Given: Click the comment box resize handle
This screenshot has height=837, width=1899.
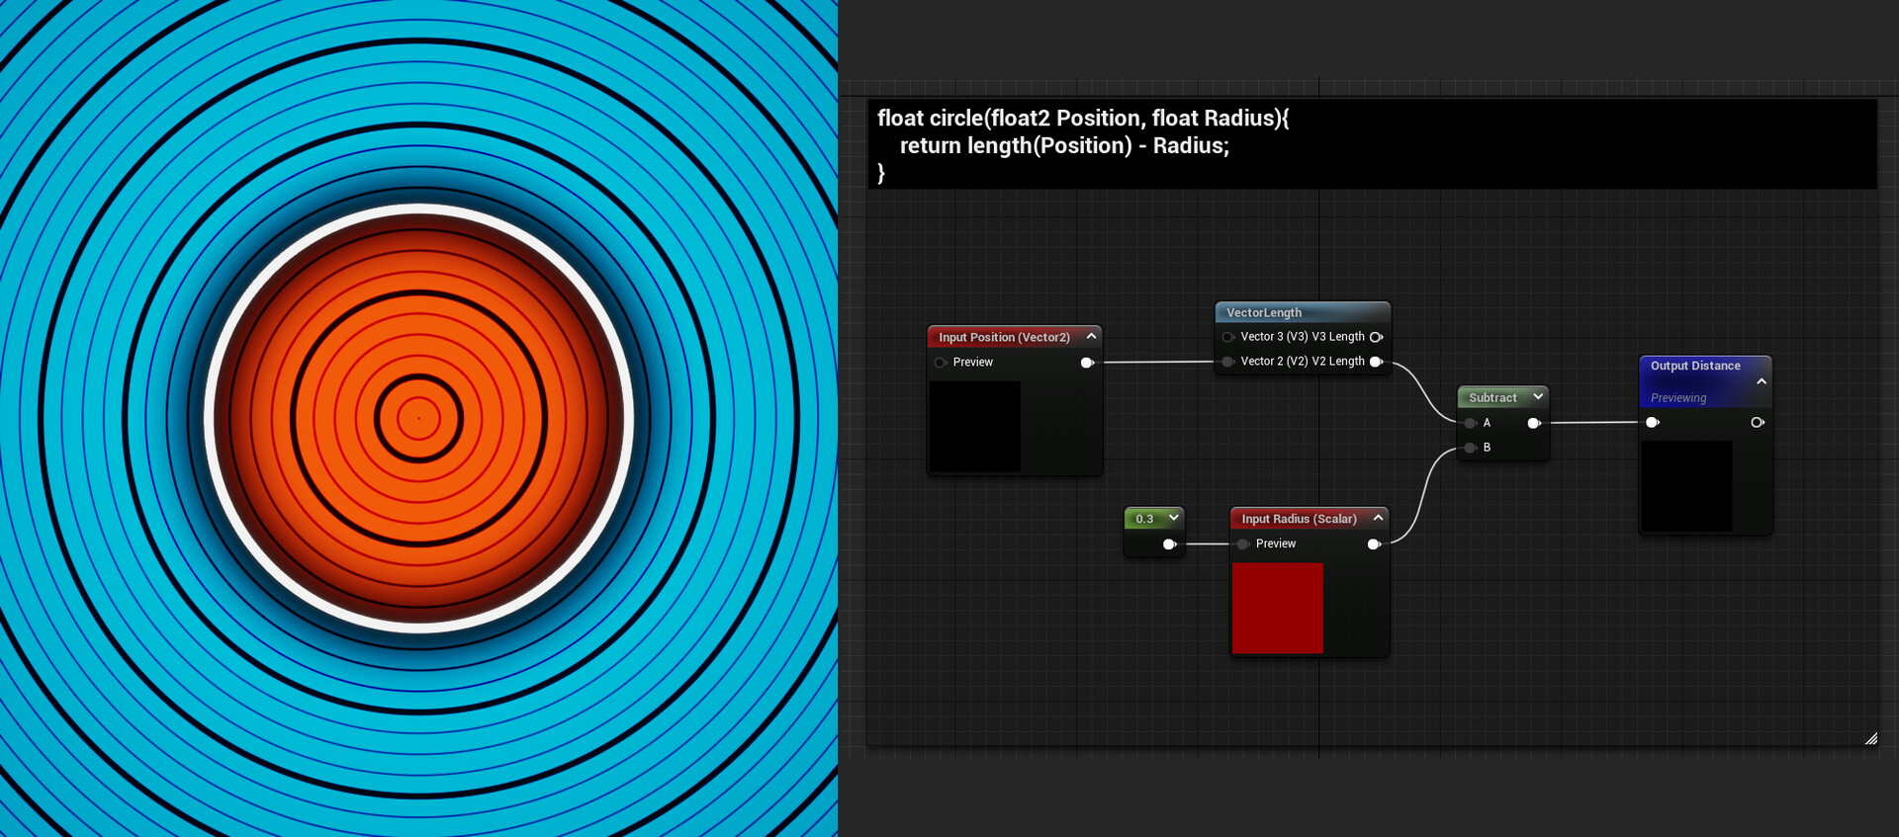Looking at the screenshot, I should pyautogui.click(x=1870, y=738).
